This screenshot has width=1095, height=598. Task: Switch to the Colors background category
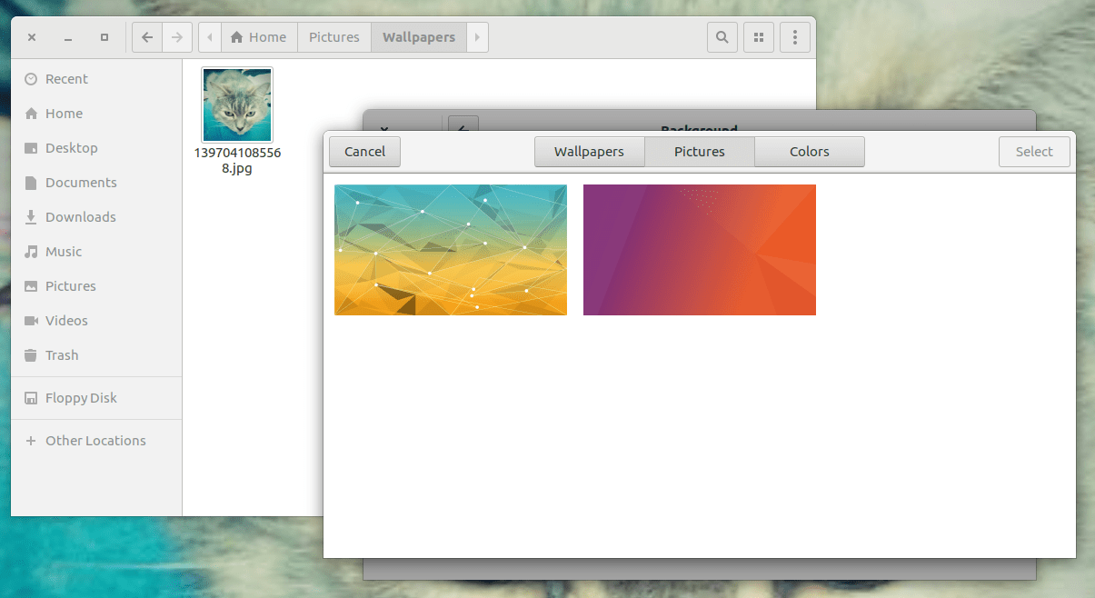click(809, 151)
